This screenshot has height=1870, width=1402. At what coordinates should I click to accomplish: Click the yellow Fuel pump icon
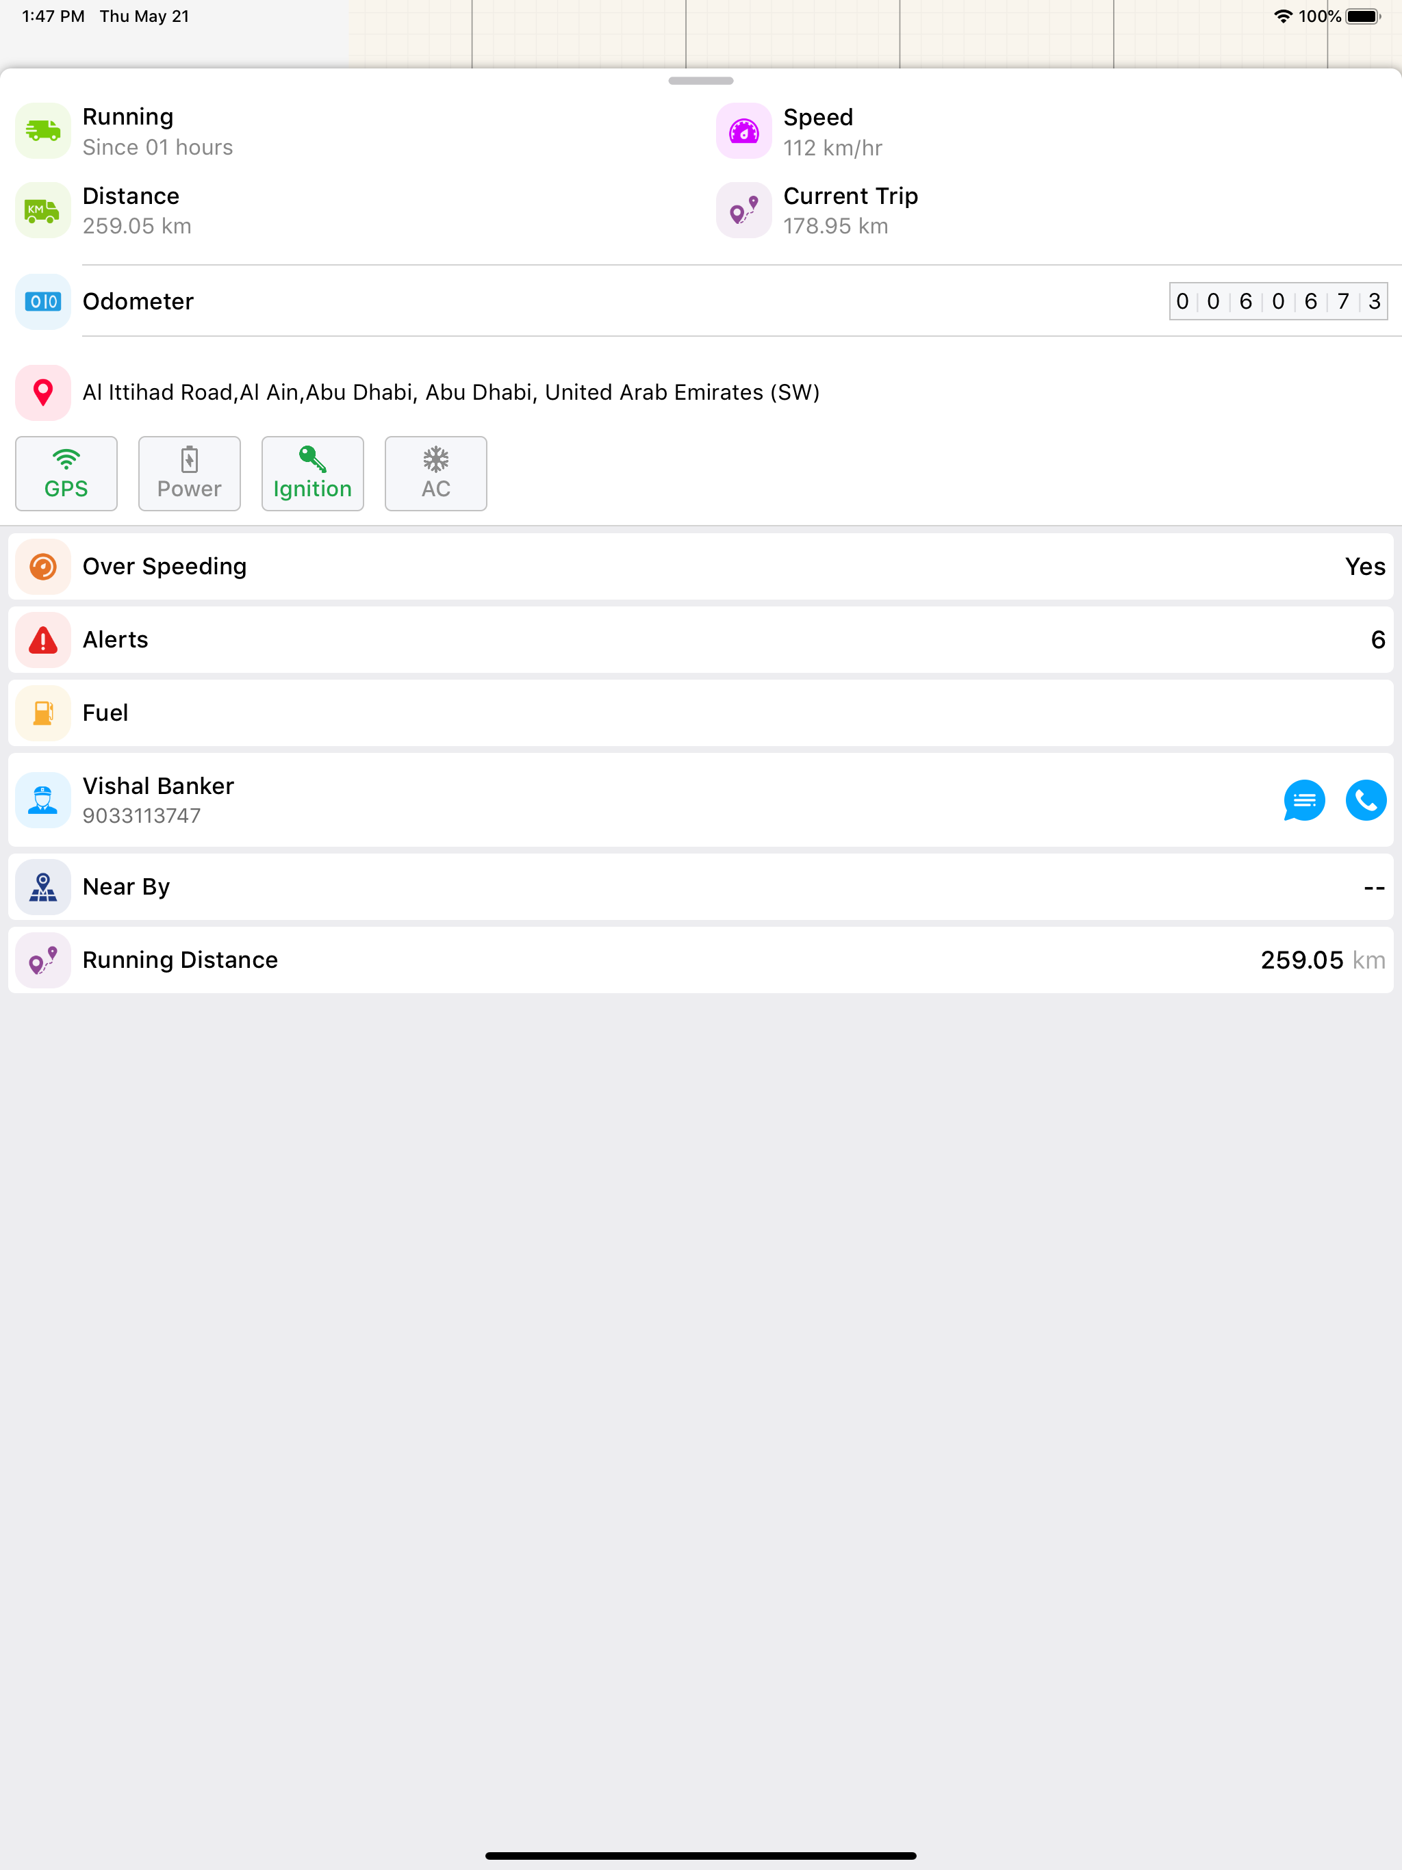[x=43, y=713]
